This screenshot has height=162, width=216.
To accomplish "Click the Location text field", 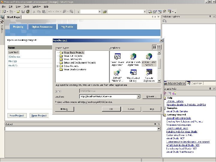I will point(108,97).
